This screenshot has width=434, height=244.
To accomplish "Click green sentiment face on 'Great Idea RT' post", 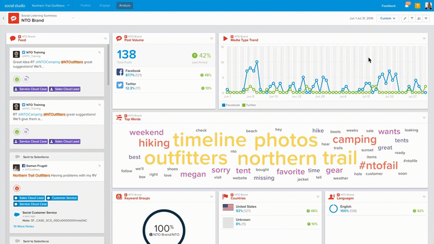I will (17, 79).
